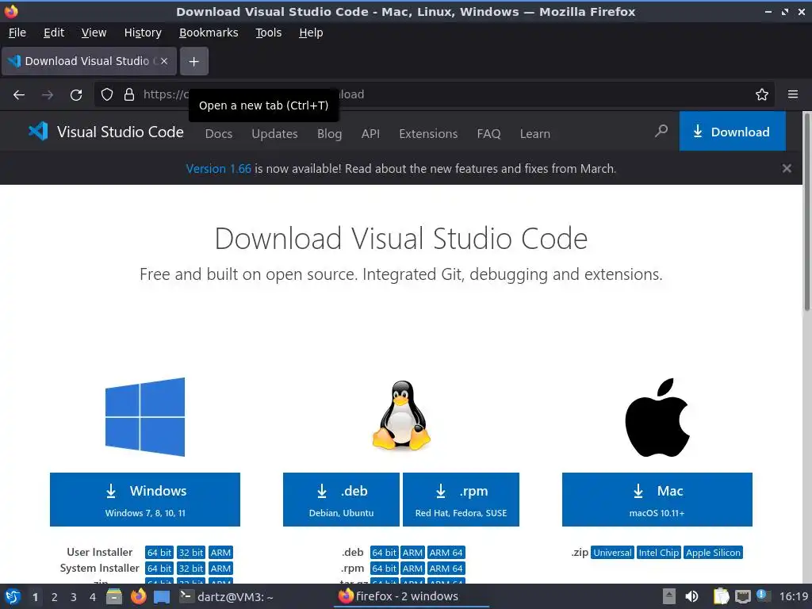Download Mac Intel Chip zip
This screenshot has width=812, height=609.
658,553
